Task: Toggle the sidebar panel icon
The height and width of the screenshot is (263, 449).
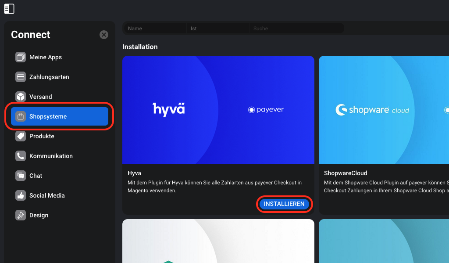Action: coord(9,9)
